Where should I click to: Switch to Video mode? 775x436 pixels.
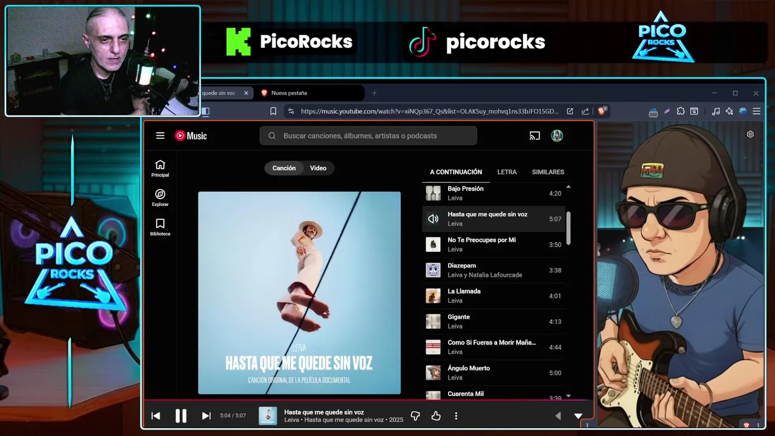coord(318,168)
